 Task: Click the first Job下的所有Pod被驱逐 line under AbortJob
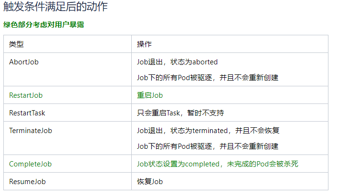(208, 78)
